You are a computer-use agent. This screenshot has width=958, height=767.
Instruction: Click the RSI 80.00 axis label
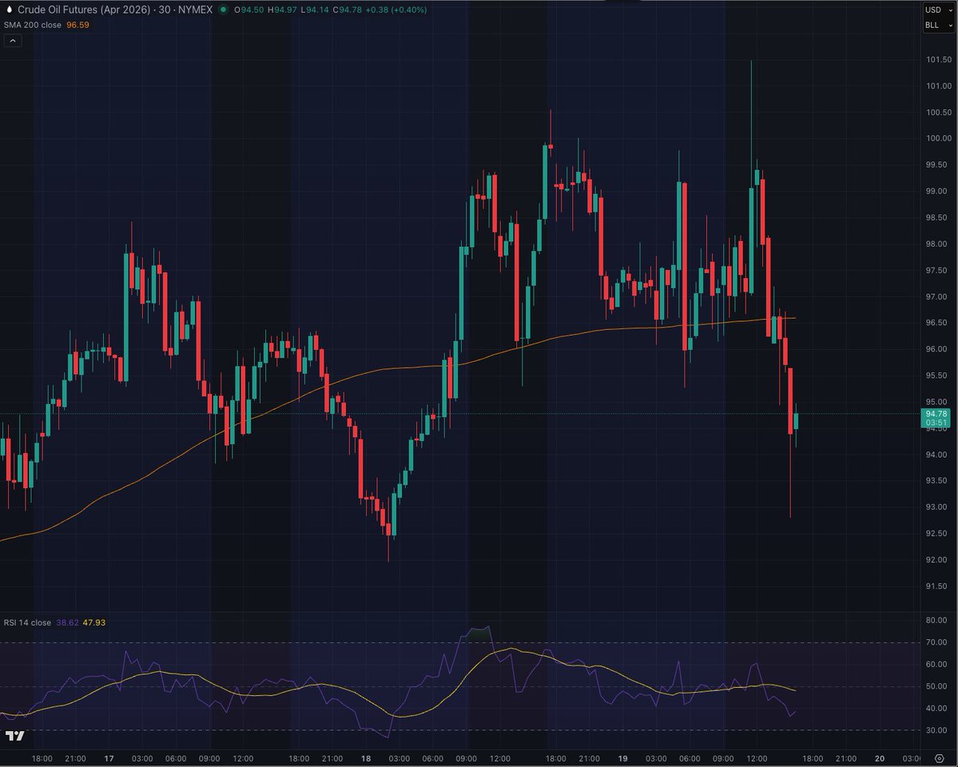pos(936,620)
